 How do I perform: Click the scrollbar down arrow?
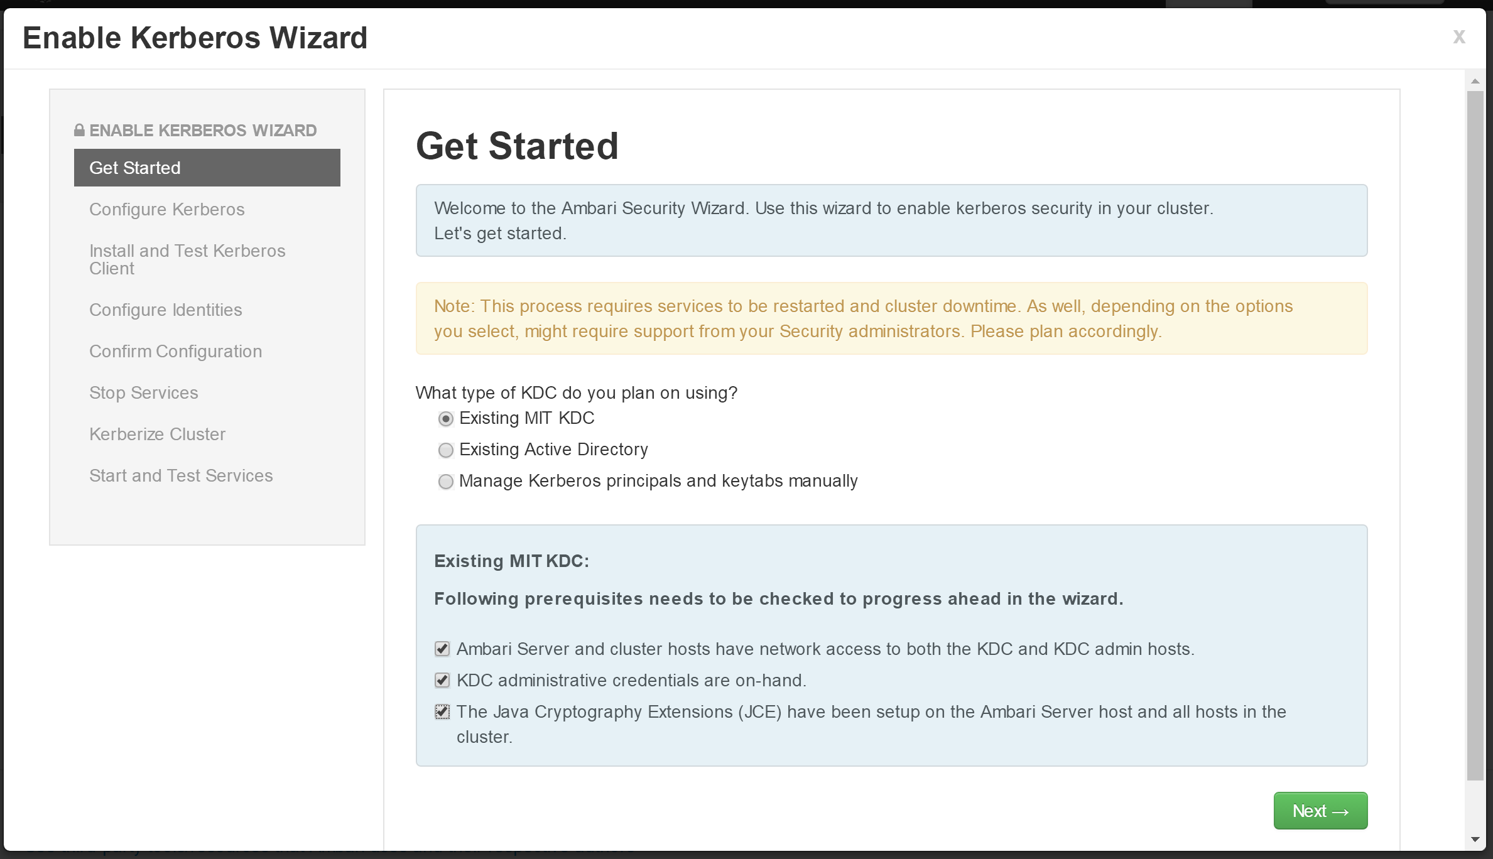1475,840
